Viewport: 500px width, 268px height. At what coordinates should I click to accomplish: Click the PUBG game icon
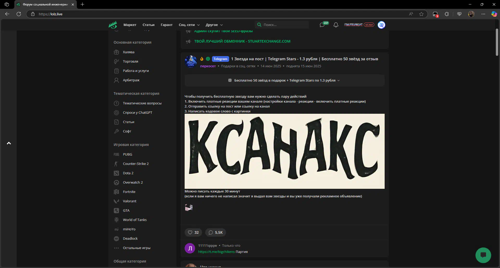(x=116, y=154)
